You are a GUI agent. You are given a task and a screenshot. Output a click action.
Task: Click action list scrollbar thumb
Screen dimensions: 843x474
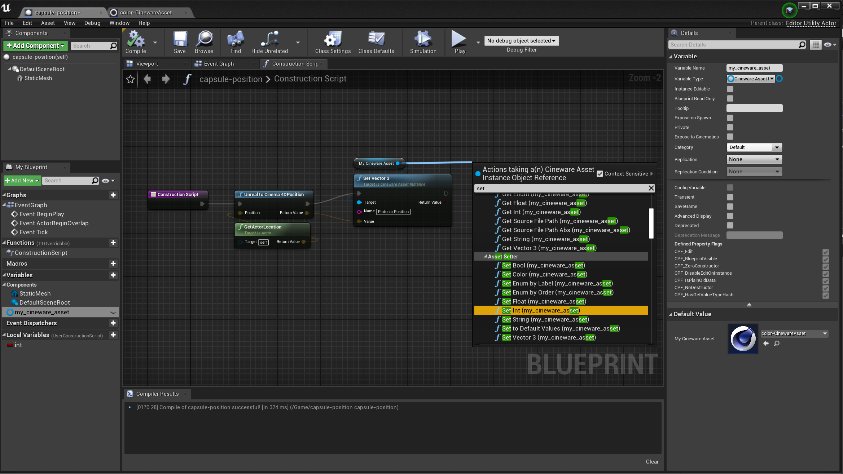[651, 223]
